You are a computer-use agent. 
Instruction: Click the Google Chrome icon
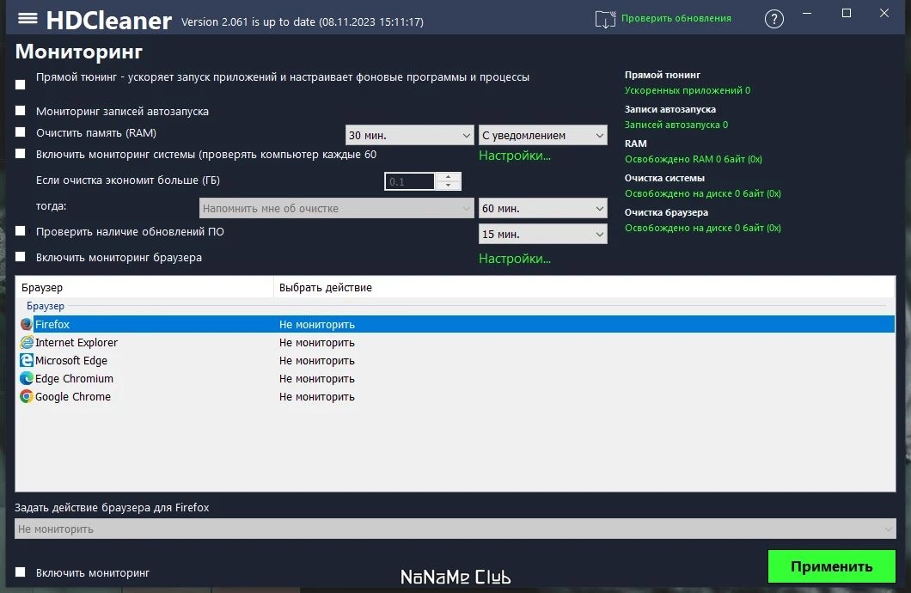click(26, 396)
